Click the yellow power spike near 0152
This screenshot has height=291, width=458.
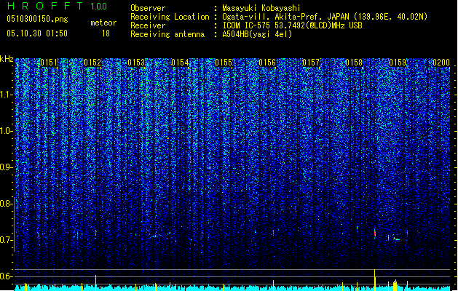pyautogui.click(x=95, y=282)
